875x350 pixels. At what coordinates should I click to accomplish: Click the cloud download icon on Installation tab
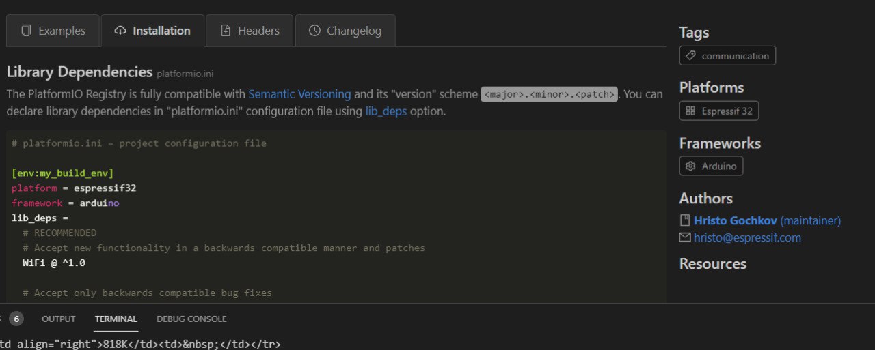pos(120,31)
